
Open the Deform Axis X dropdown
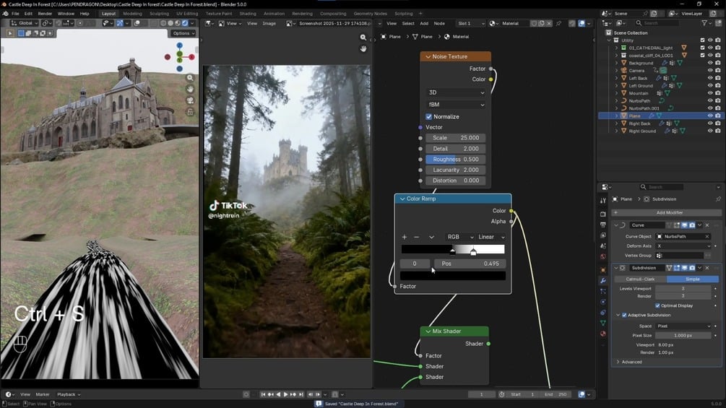pos(683,246)
